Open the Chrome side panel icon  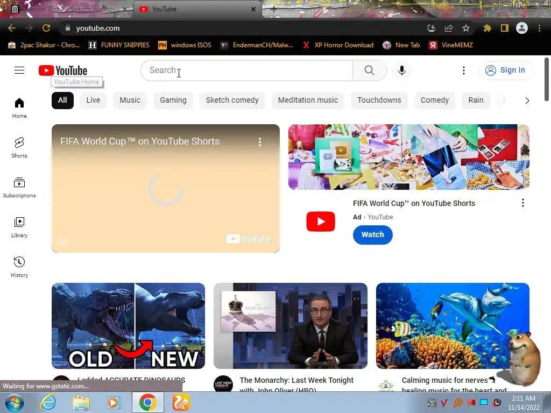click(504, 28)
